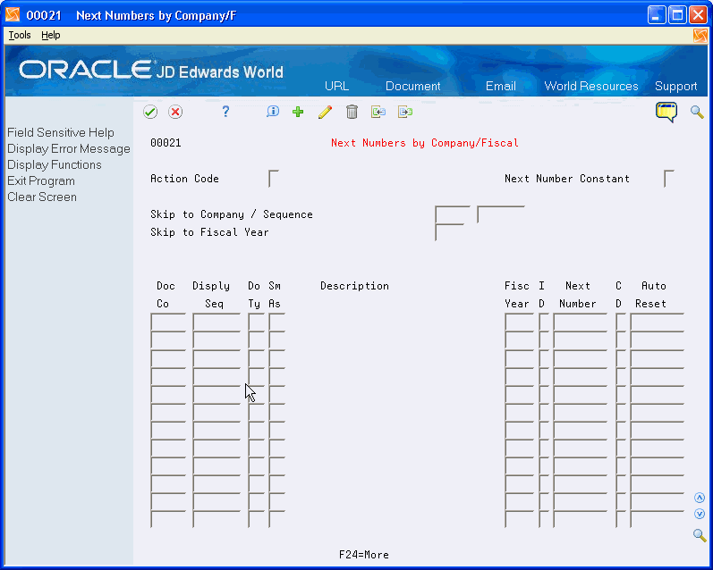Close the Next Numbers window
The width and height of the screenshot is (713, 570).
[698, 15]
